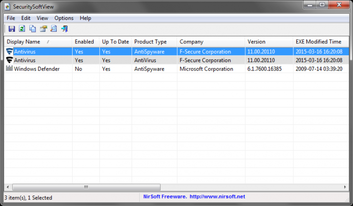Sort by the Up To Date column header

(x=115, y=42)
